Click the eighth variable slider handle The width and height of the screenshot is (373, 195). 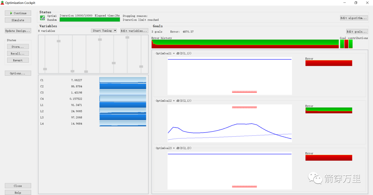141,66
